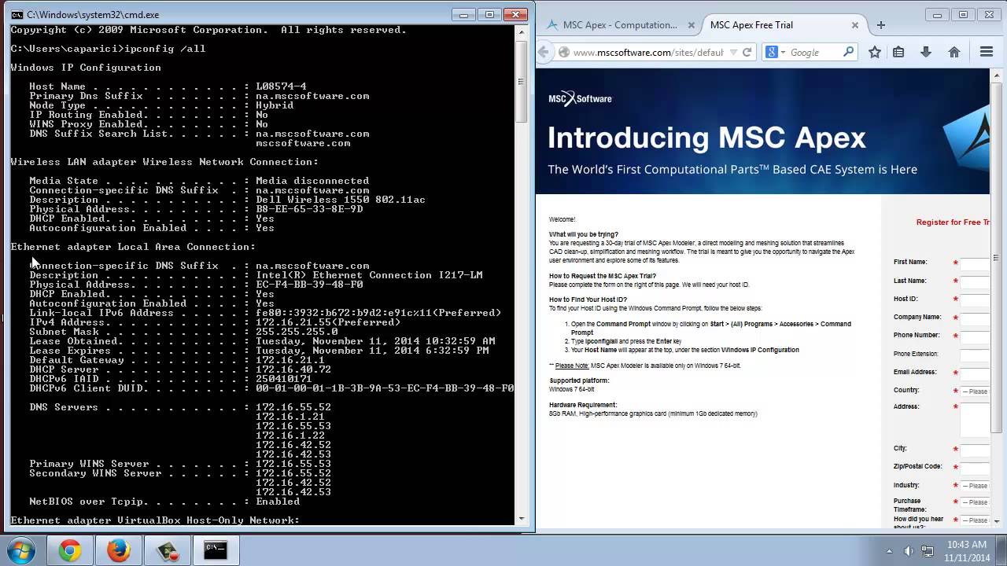Open the Firefox hamburger menu
The width and height of the screenshot is (1007, 566).
point(986,52)
